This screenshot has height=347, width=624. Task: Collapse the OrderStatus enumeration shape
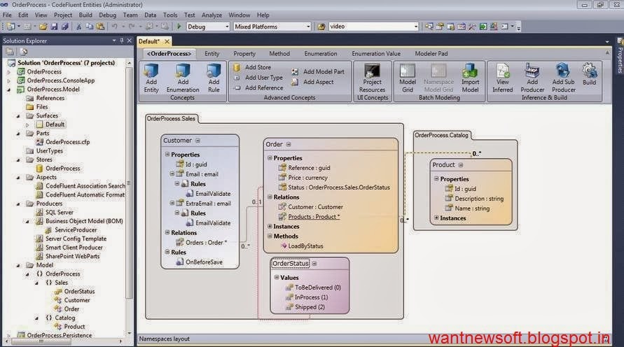[x=314, y=264]
